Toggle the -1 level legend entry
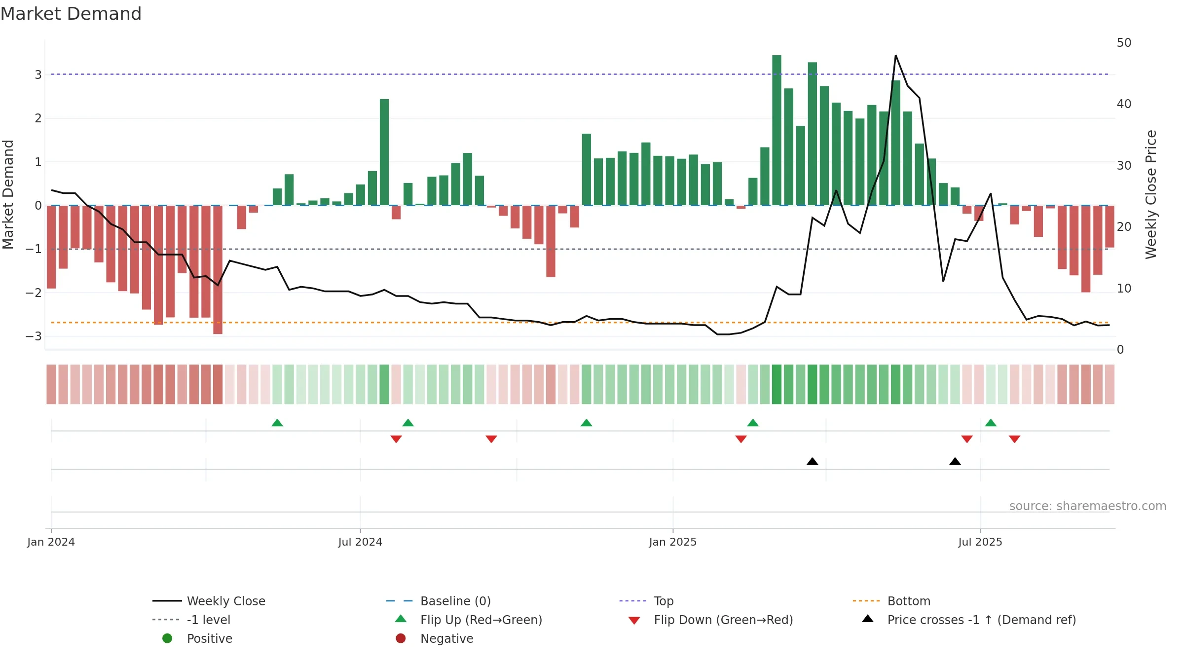1184x666 pixels. (191, 620)
